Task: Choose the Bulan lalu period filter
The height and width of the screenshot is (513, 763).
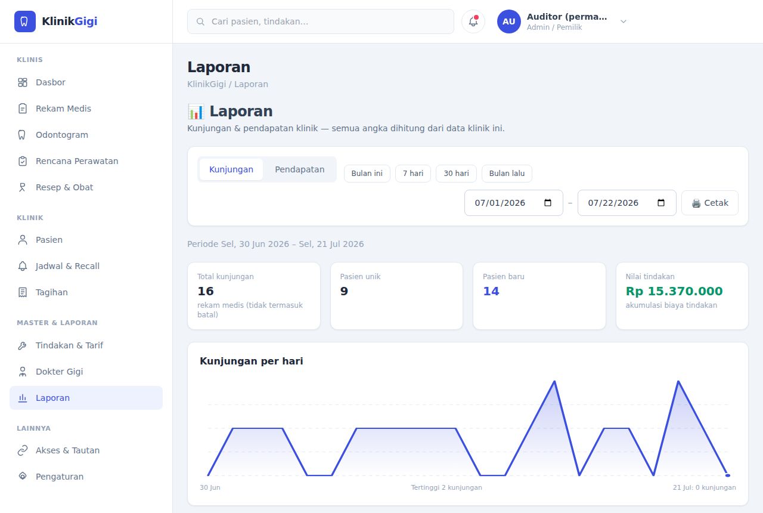Action: pyautogui.click(x=507, y=174)
